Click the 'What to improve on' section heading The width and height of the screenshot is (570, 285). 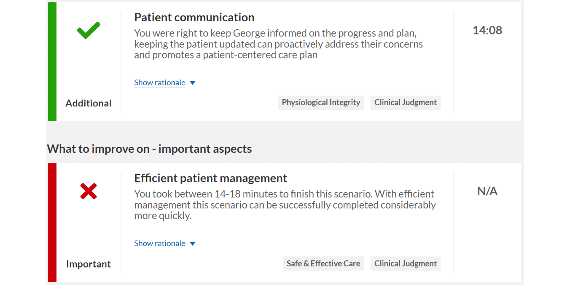tap(149, 149)
